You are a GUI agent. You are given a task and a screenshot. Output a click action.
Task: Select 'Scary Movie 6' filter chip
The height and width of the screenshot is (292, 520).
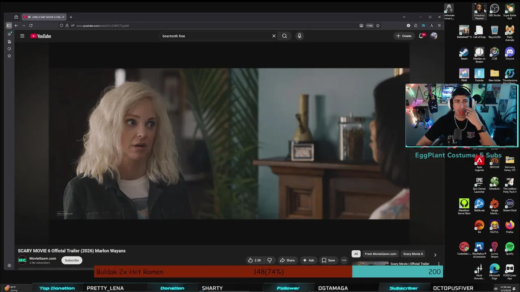413,254
